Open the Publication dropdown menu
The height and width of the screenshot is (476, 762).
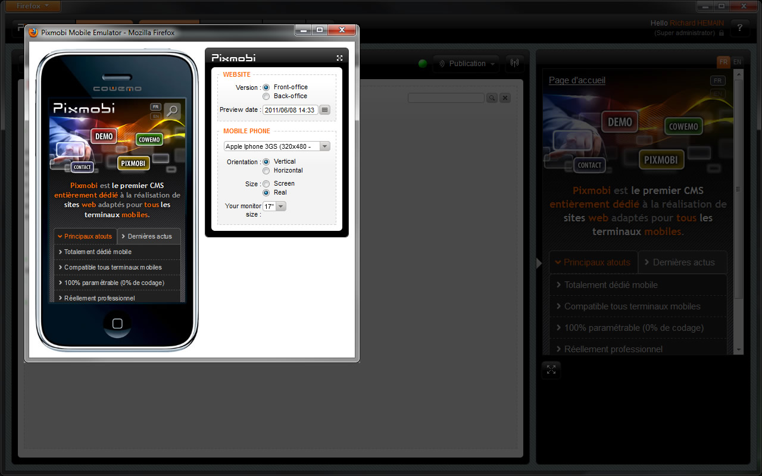pos(466,64)
